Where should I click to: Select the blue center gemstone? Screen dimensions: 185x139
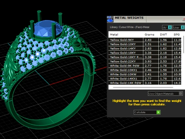click(48, 28)
